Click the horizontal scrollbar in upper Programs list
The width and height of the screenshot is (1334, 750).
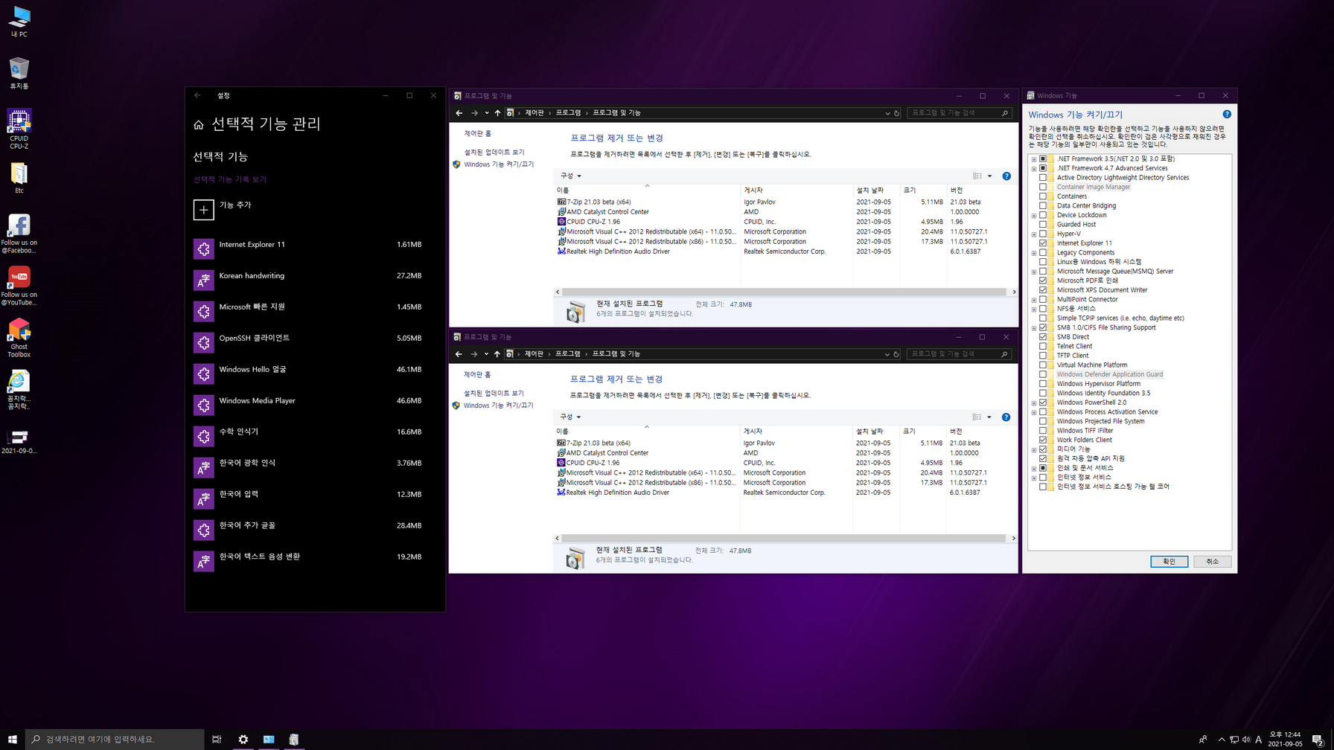785,292
